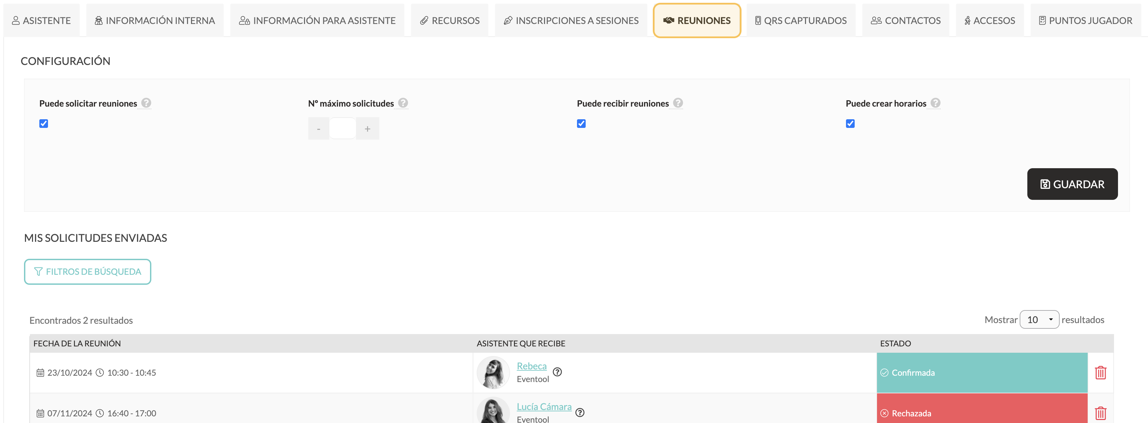This screenshot has width=1148, height=423.
Task: Open the QRS Capturados tab
Action: click(x=801, y=20)
